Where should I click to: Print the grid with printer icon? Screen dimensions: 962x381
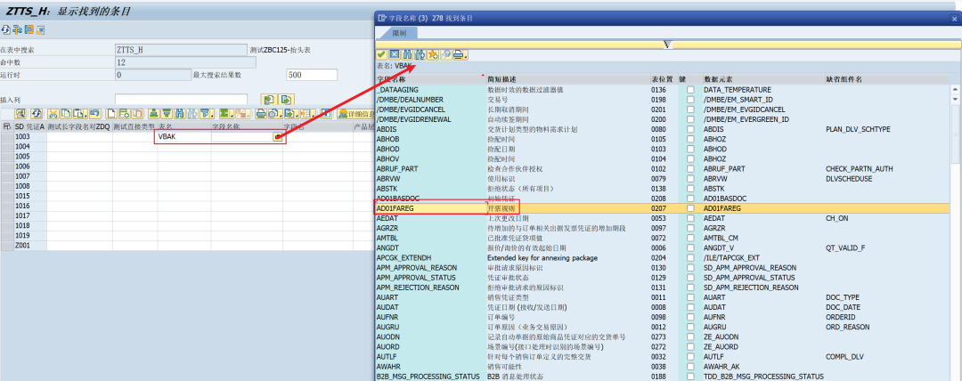(260, 114)
